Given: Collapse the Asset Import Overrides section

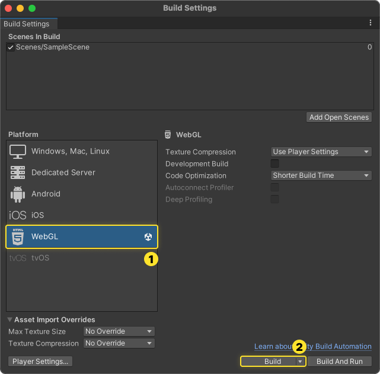Looking at the screenshot, I should click(9, 319).
